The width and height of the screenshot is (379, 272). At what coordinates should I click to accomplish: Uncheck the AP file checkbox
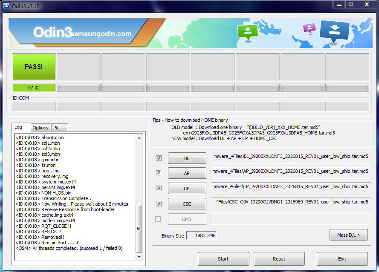159,173
